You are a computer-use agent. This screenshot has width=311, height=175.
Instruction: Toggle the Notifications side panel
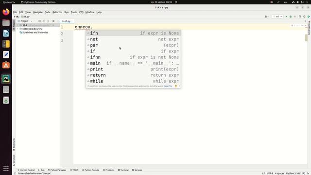tap(309, 28)
